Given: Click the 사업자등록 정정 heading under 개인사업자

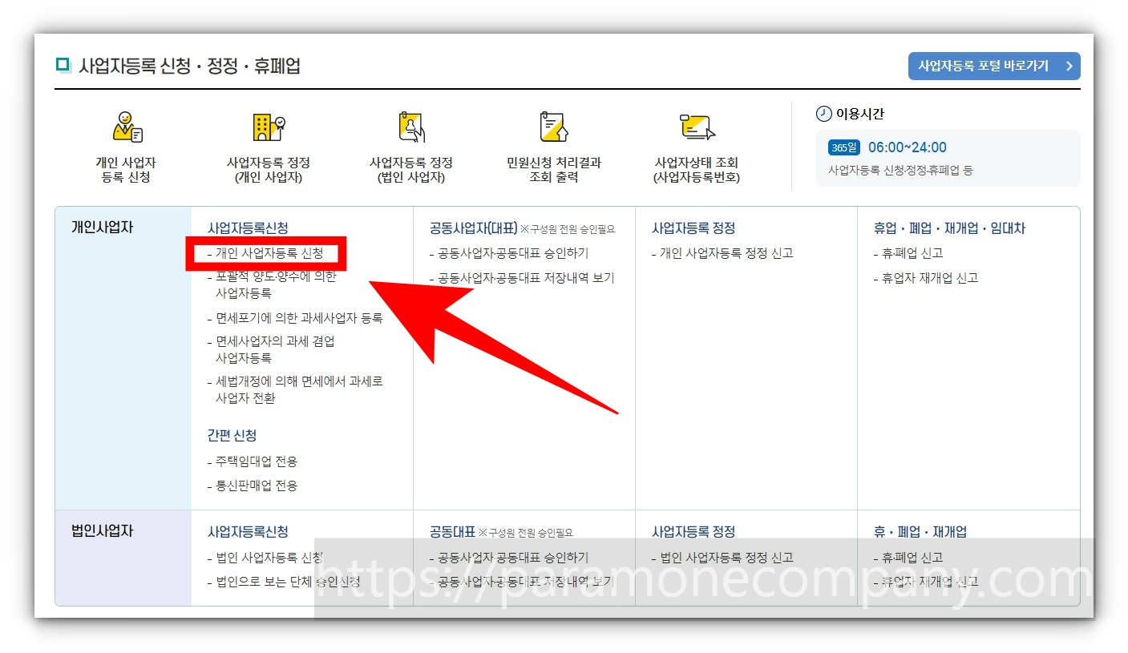Looking at the screenshot, I should click(x=693, y=228).
